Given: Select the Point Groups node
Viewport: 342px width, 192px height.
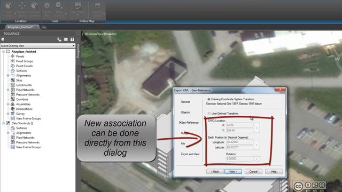Looking at the screenshot, I should (x=24, y=61).
